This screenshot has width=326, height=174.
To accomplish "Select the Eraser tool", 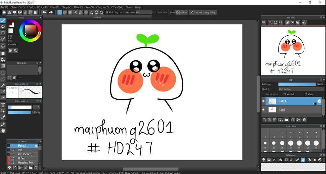I will 3,27.
